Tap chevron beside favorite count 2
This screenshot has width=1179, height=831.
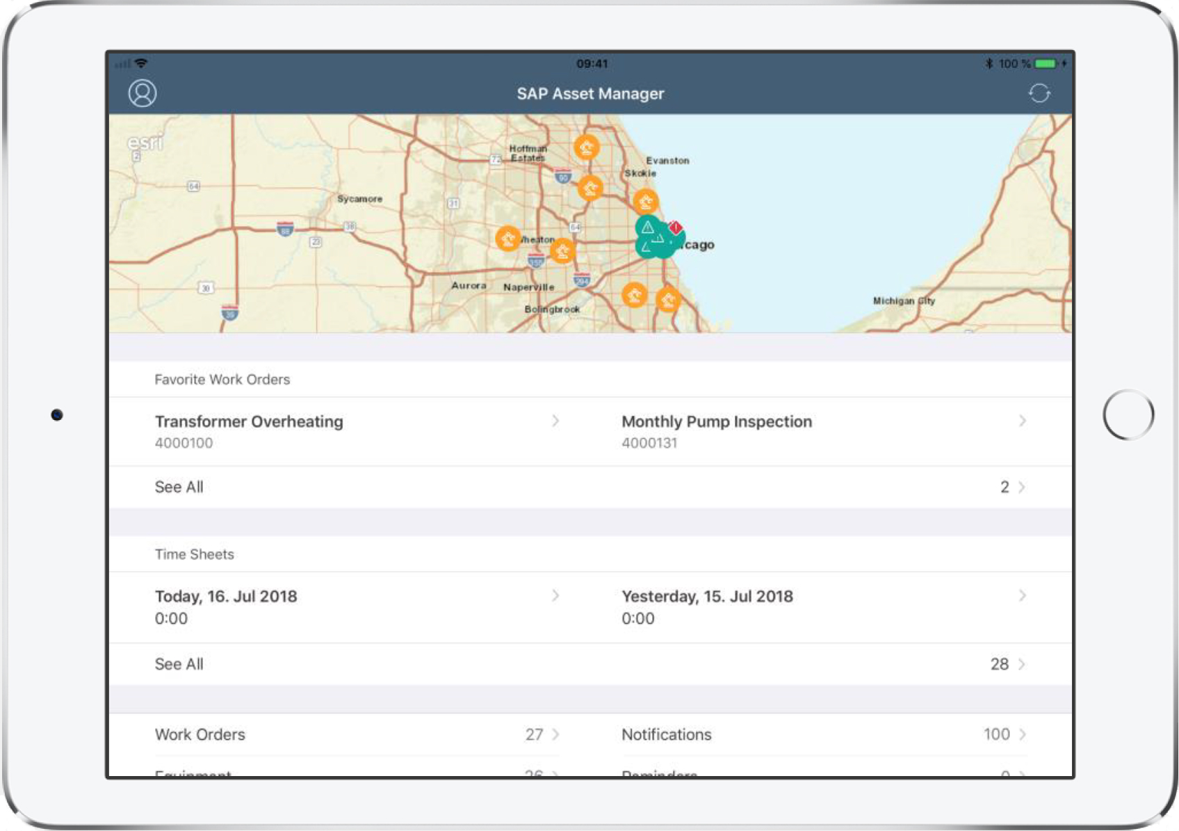click(x=1022, y=487)
